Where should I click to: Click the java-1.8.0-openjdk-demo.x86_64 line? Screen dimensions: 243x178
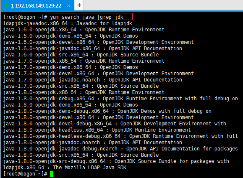(71, 105)
